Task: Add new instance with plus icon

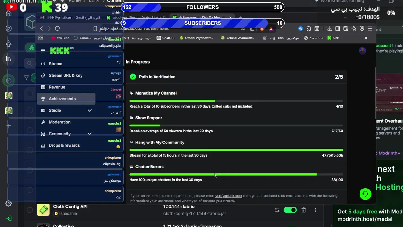Action: (x=9, y=126)
